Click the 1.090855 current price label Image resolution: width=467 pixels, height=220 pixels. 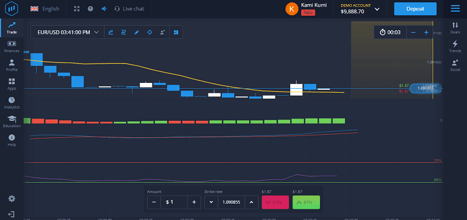tap(426, 89)
